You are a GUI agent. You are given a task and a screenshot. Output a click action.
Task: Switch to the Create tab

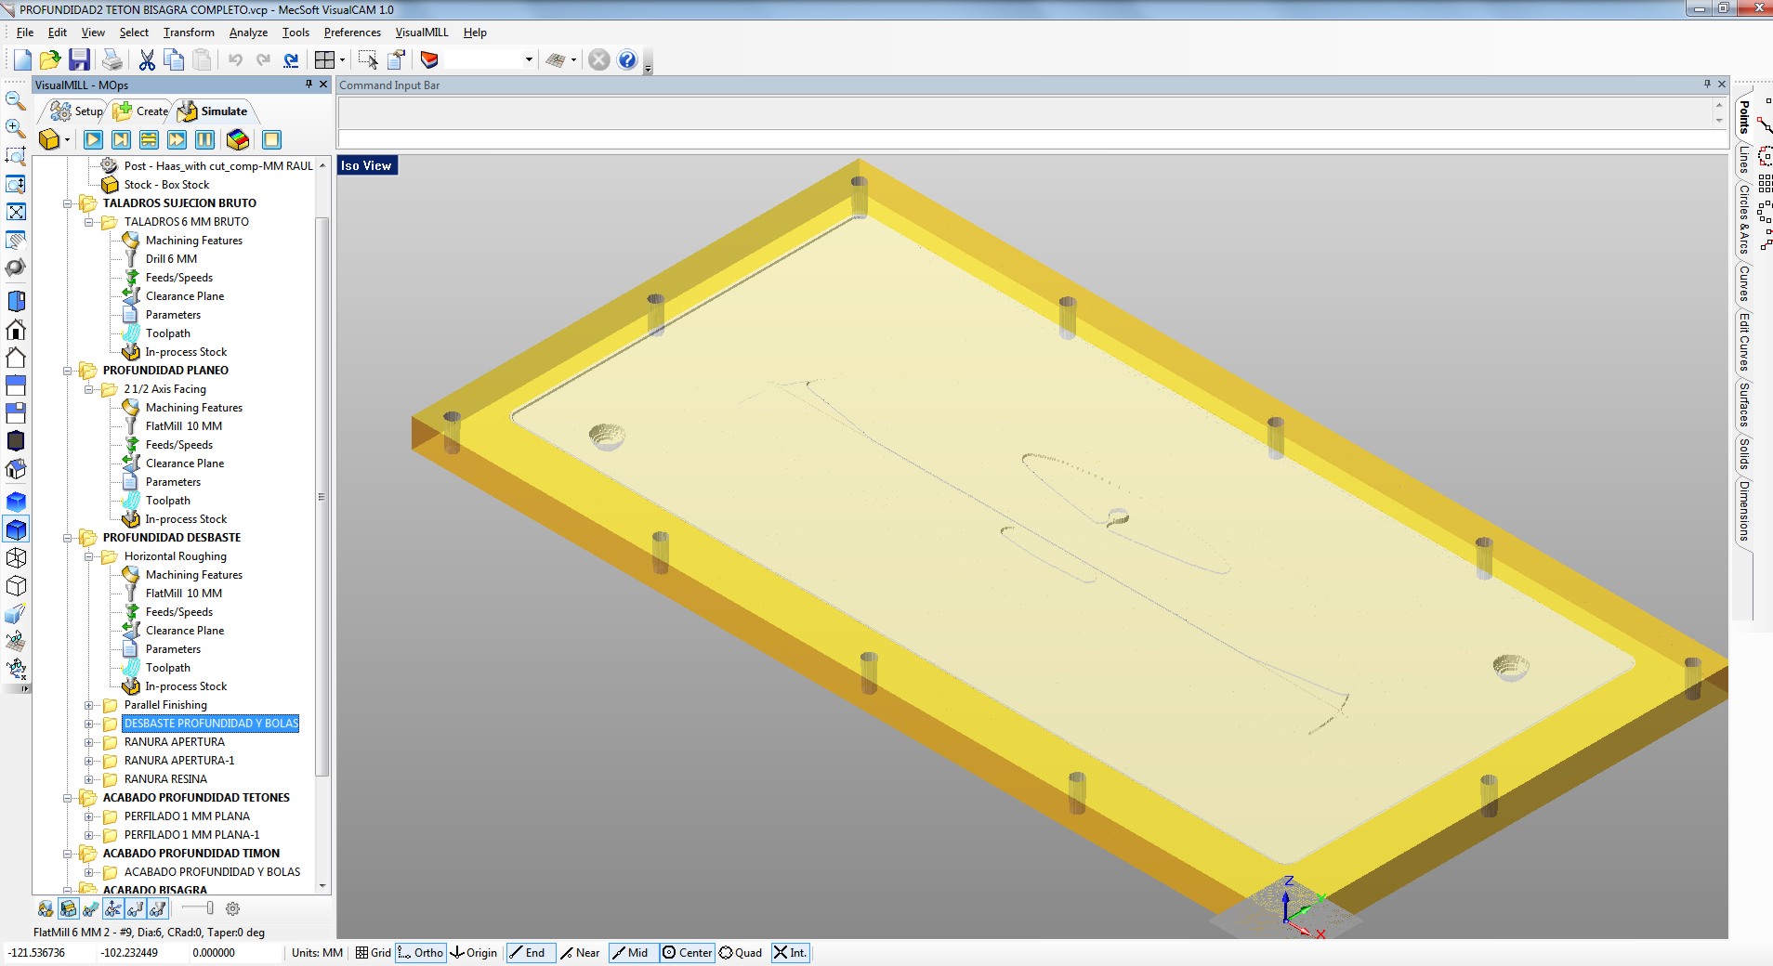pos(143,111)
